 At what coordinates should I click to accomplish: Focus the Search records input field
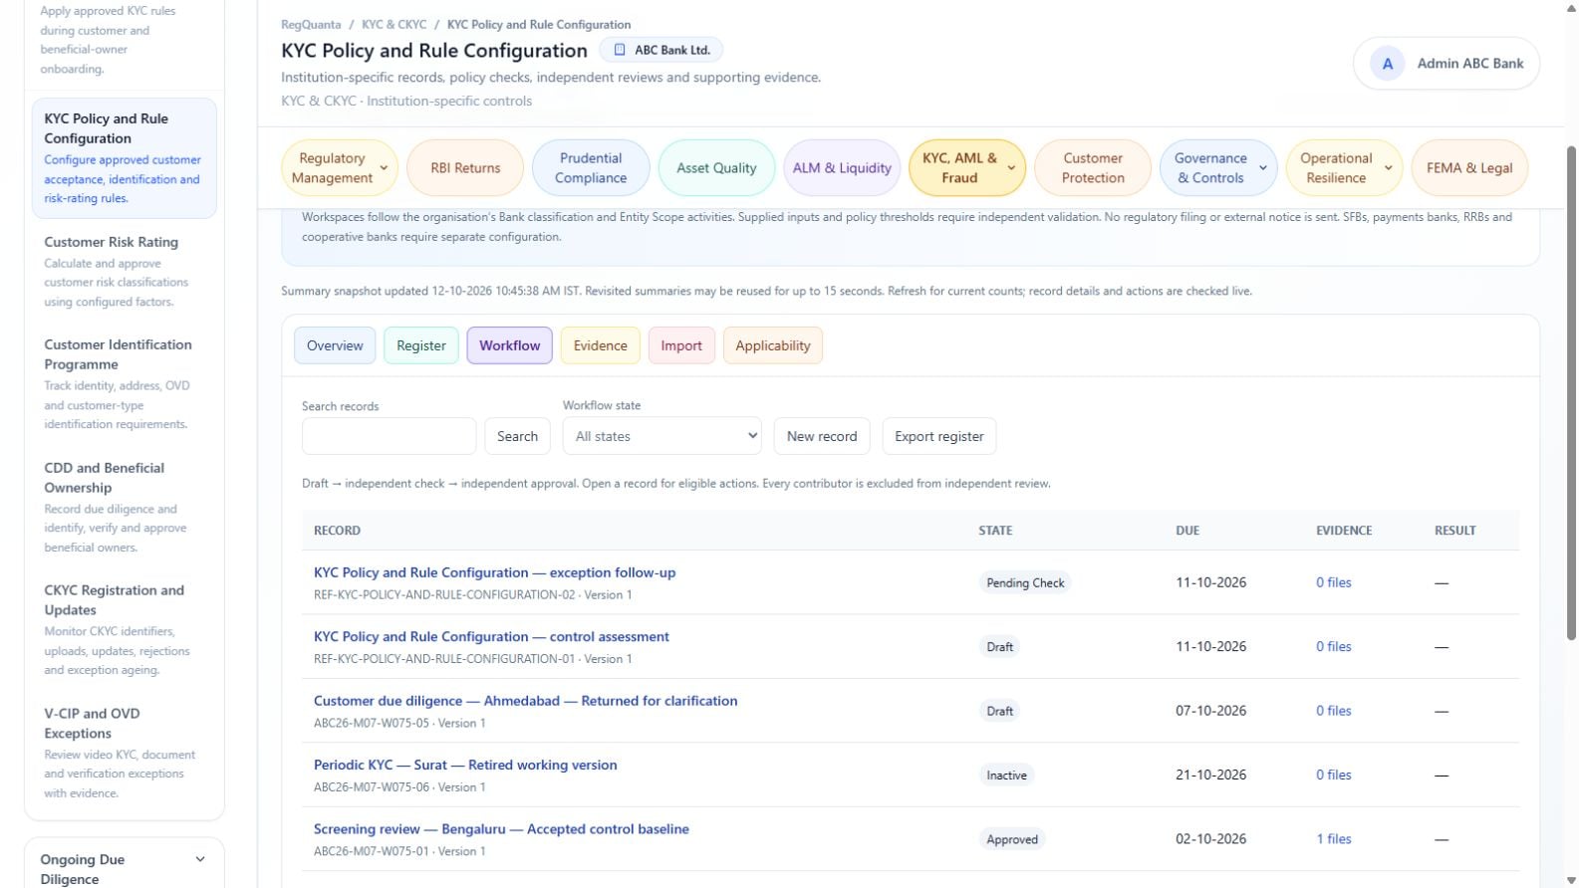(x=390, y=436)
